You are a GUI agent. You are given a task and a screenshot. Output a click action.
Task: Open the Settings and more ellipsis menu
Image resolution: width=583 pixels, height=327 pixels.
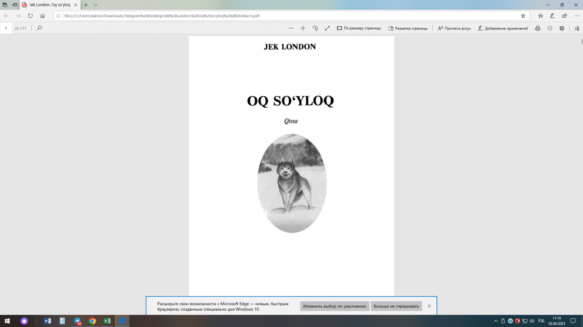pos(577,15)
